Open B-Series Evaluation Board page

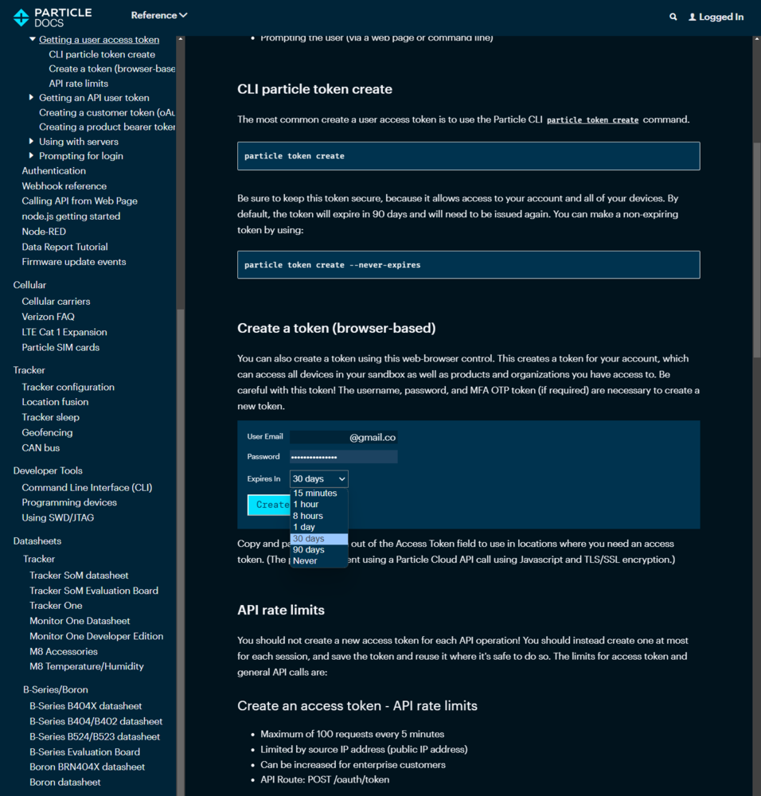tap(85, 752)
